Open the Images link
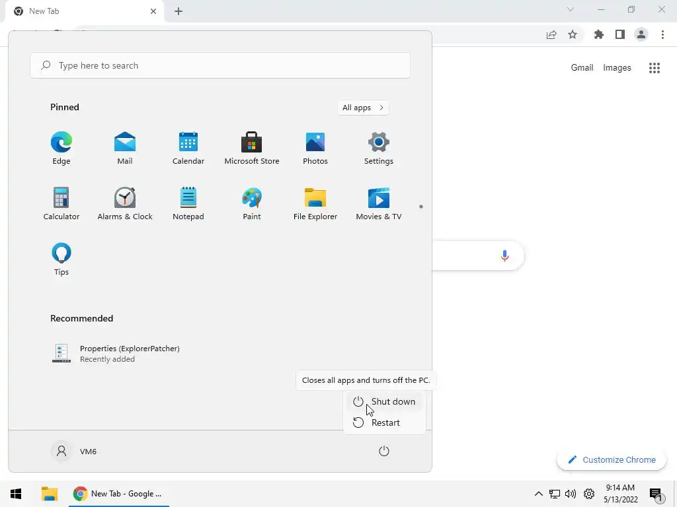 coord(617,68)
